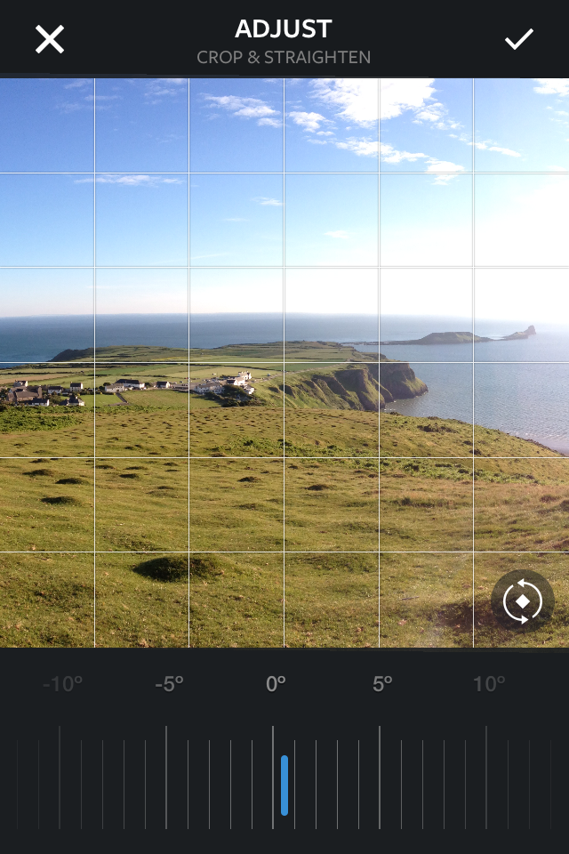Tap the ADJUST title text
Screen dimensions: 569x854
click(283, 28)
